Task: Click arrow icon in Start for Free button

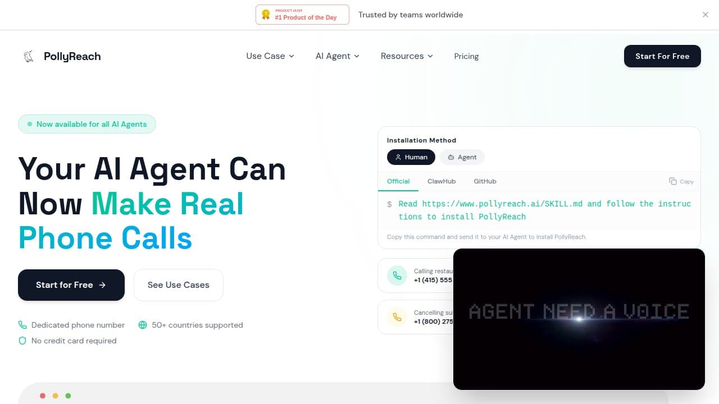Action: coord(102,285)
